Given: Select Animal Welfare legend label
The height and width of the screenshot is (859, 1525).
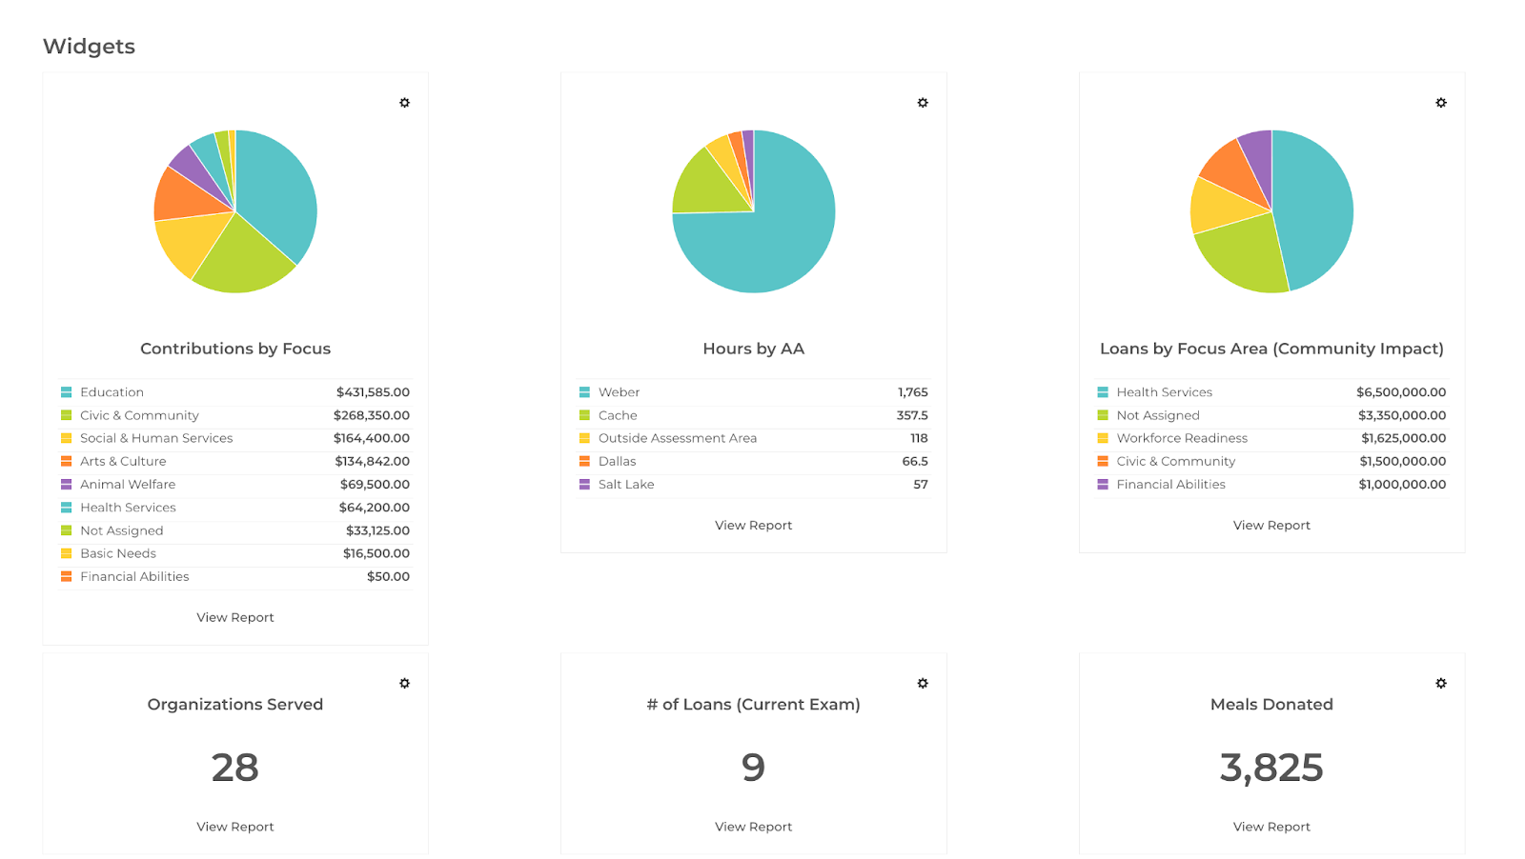Looking at the screenshot, I should tap(128, 485).
